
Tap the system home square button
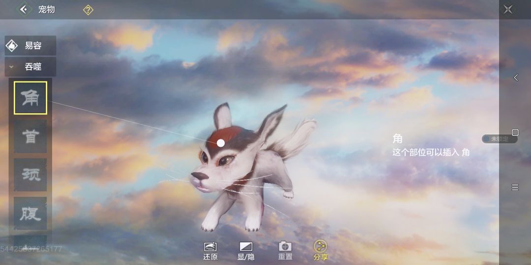point(515,132)
